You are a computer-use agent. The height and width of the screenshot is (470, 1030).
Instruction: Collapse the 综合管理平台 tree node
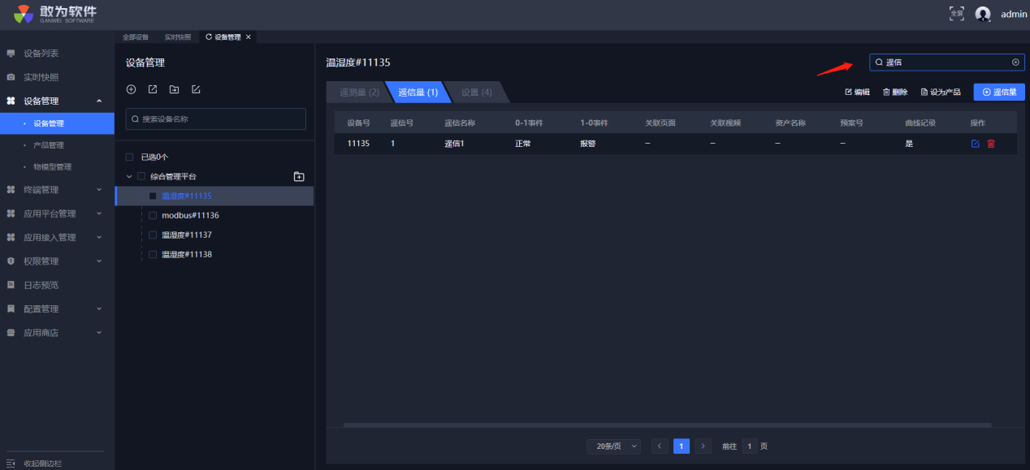click(128, 176)
